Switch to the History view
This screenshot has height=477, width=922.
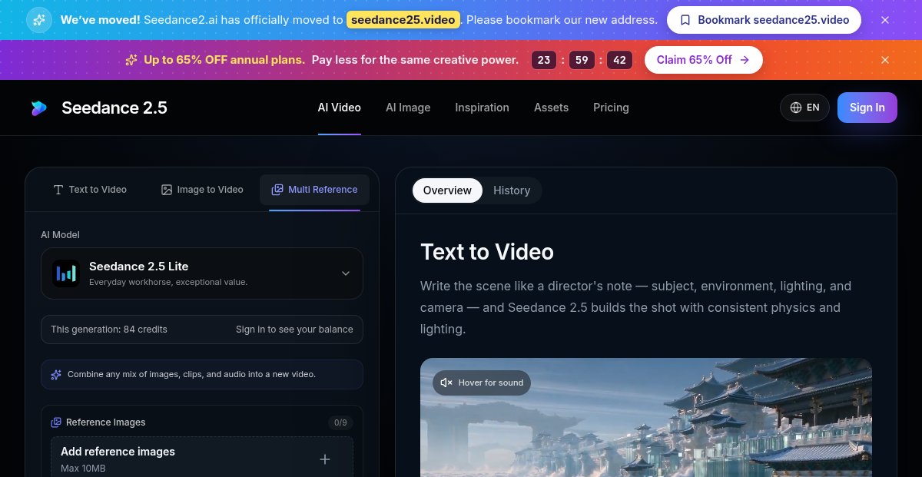[512, 190]
